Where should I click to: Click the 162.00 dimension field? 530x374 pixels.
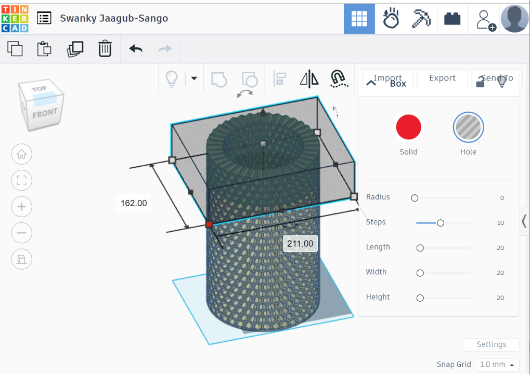click(134, 203)
